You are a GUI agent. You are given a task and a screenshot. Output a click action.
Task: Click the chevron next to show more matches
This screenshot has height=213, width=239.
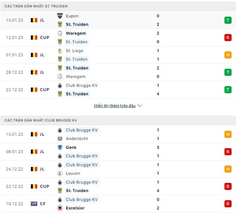[x=140, y=106]
